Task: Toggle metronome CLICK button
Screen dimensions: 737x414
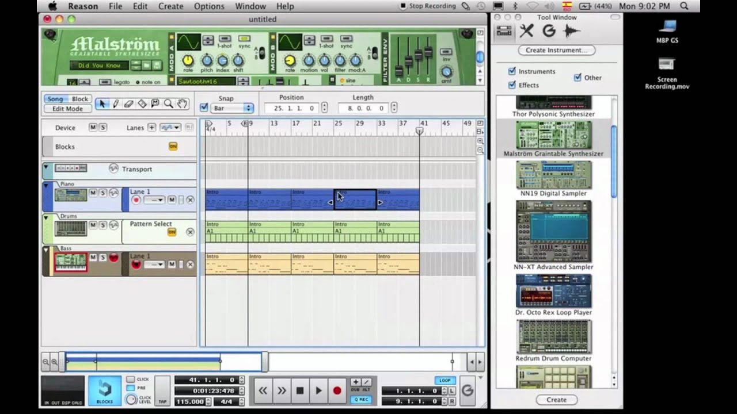Action: coord(130,379)
